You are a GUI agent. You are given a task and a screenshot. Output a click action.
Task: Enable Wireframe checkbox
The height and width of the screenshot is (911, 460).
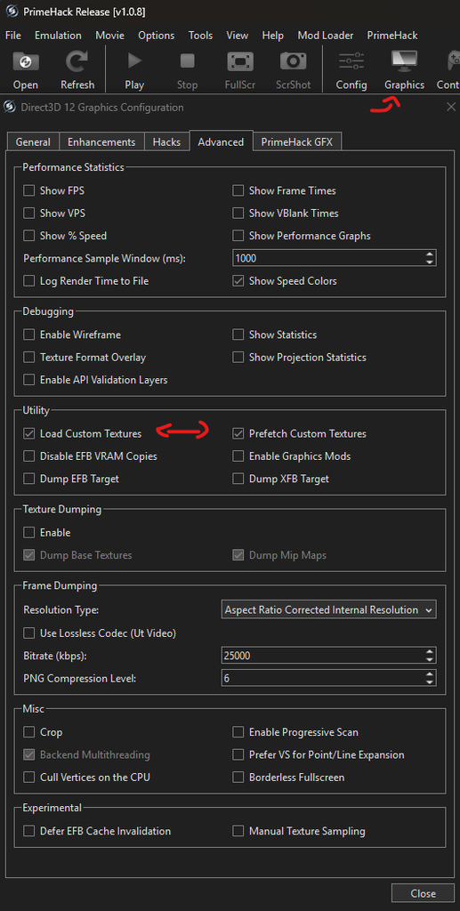tap(29, 335)
